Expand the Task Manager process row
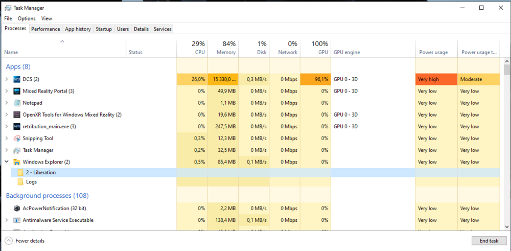 [7, 150]
